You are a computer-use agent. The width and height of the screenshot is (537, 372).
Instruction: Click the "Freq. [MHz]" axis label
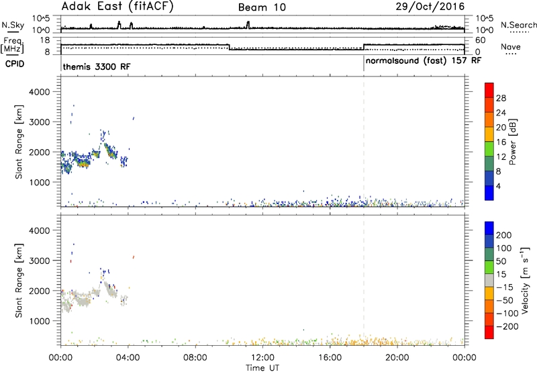pyautogui.click(x=12, y=46)
